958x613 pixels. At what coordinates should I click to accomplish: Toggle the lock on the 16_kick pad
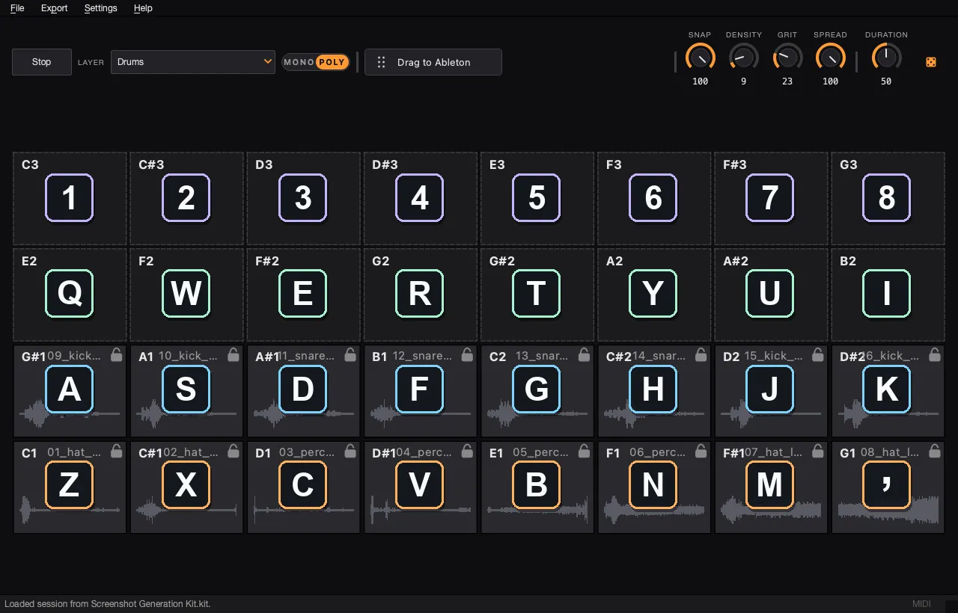click(x=934, y=355)
